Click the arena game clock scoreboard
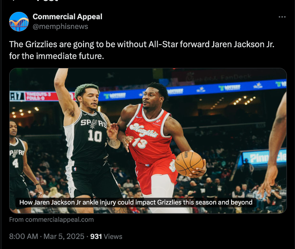Image resolution: width=295 pixels, height=249 pixels. (x=18, y=96)
